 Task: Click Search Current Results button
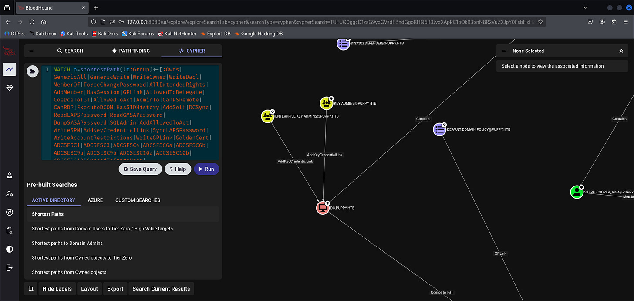pos(161,289)
